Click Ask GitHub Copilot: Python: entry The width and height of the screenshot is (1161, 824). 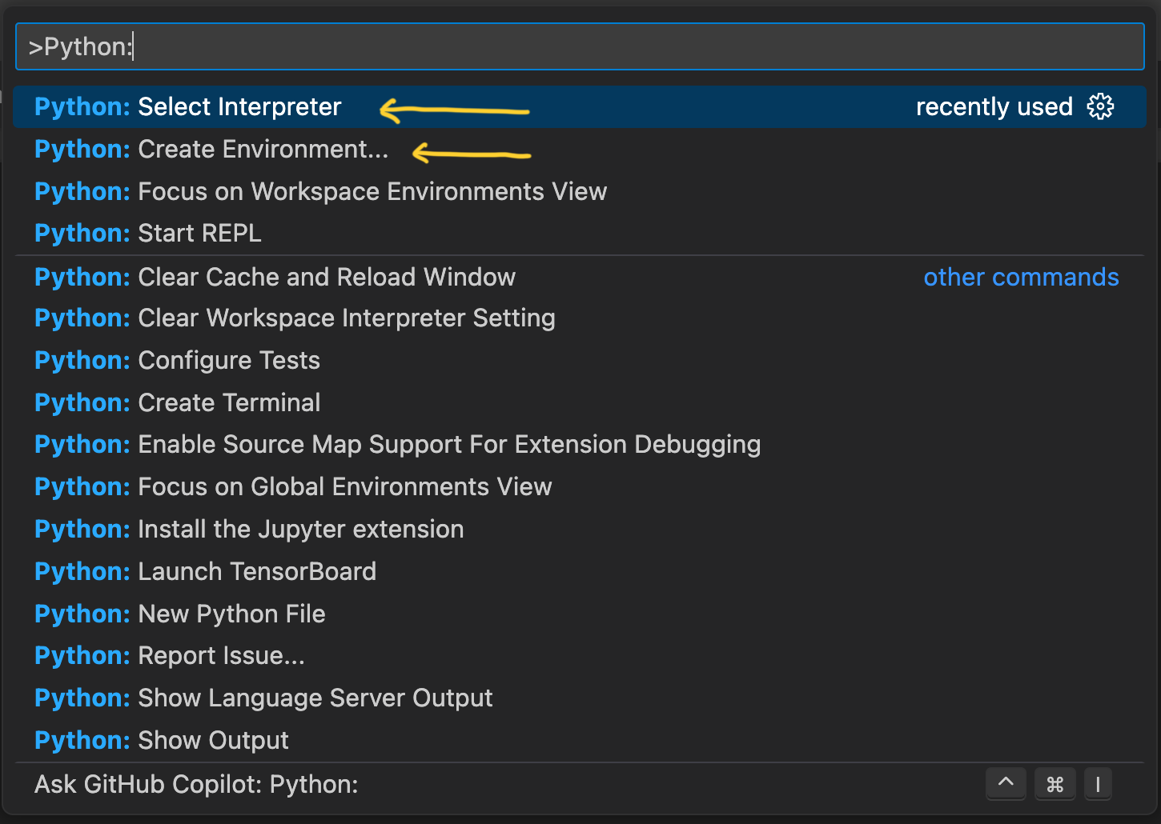tap(580, 785)
